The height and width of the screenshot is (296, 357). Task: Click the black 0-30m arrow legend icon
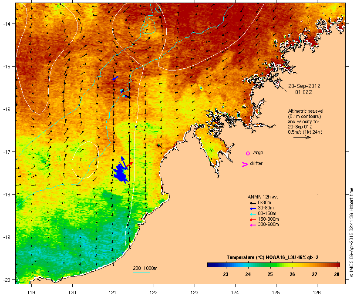(x=253, y=203)
